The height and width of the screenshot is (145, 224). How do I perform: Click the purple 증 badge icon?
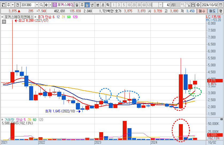pos(55,5)
